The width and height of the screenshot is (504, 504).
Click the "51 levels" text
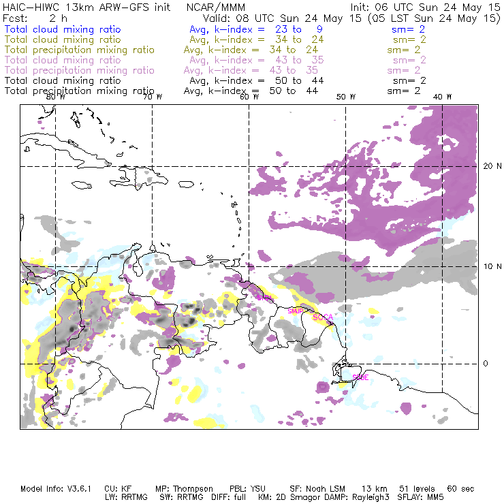417,489
